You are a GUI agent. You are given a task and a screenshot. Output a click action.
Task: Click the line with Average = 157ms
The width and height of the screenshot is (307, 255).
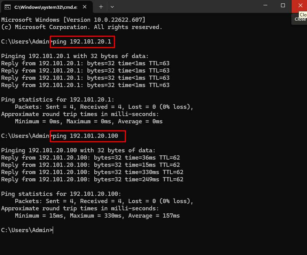click(x=97, y=216)
